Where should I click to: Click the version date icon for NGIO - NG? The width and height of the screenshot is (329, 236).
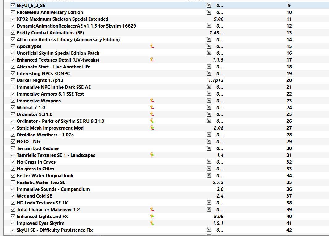(209, 141)
